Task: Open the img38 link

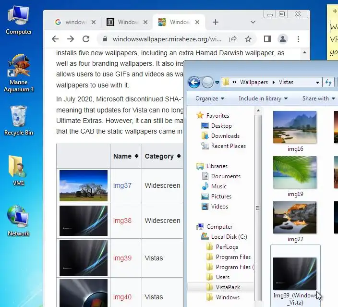Action: pyautogui.click(x=122, y=221)
